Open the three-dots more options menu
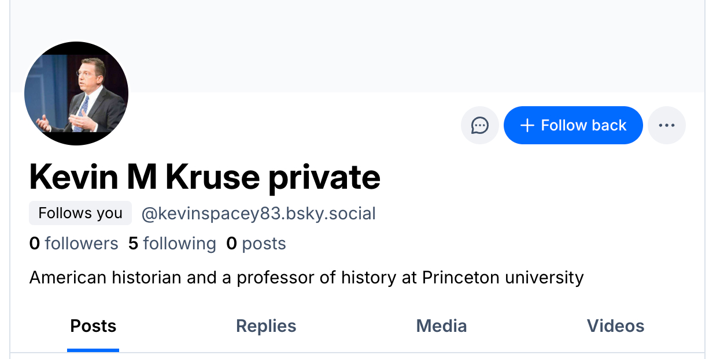Screen dimensions: 709x359 [666, 125]
